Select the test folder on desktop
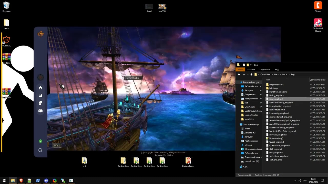 [x=84, y=162]
